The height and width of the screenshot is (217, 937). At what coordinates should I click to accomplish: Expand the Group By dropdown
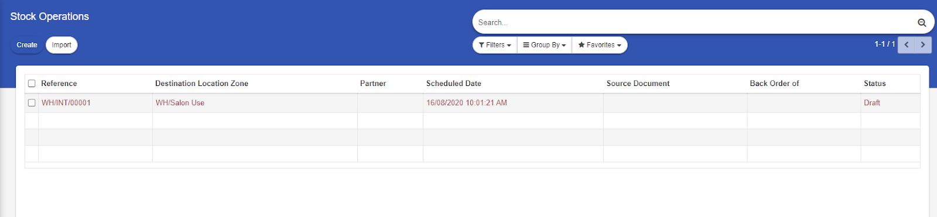coord(544,45)
